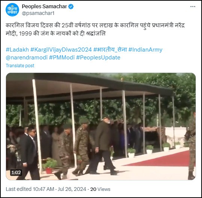Click the Peoples Samachar profile avatar
Viewport: 202px width, 198px height.
[12, 10]
